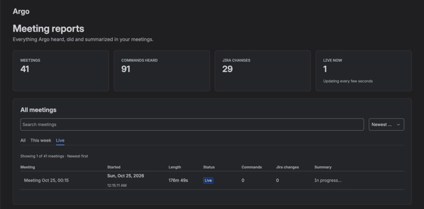The width and height of the screenshot is (424, 209).
Task: Switch to the This week tab
Action: [41, 140]
